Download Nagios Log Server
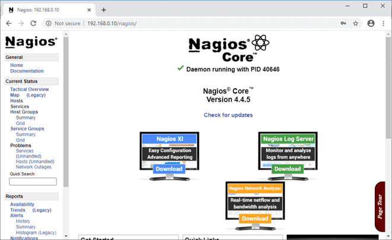The image size is (392, 240). (x=287, y=169)
